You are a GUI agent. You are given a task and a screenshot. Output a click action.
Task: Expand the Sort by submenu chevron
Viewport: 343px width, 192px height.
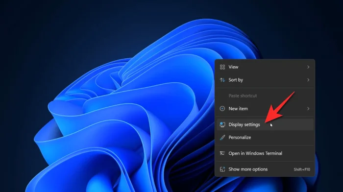[308, 80]
